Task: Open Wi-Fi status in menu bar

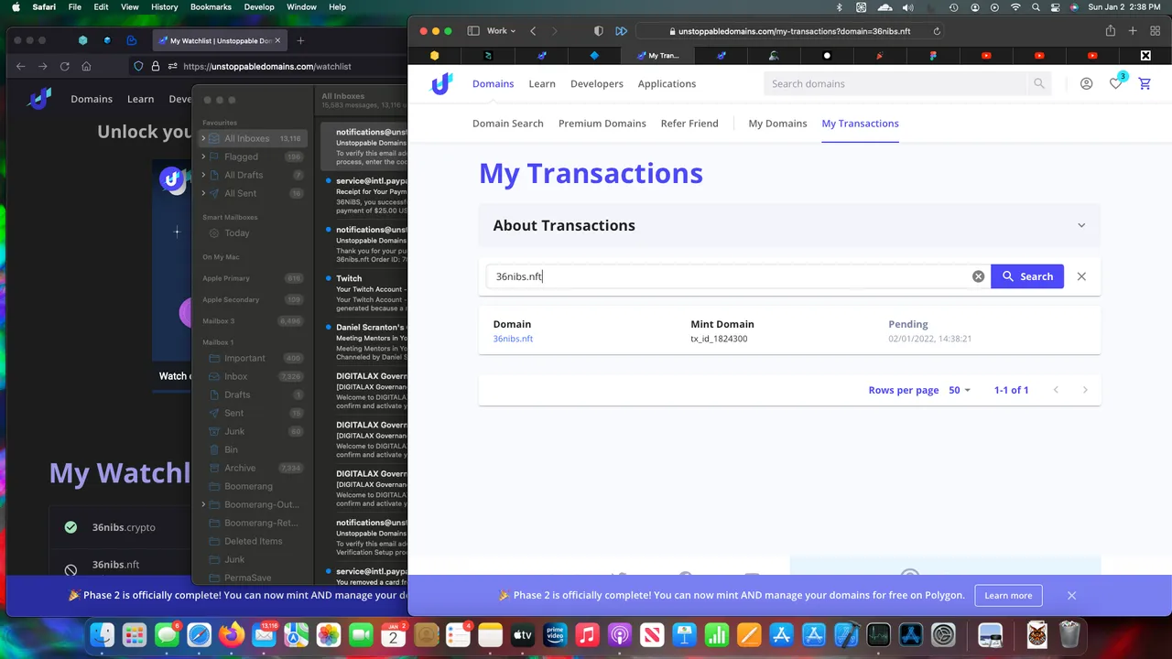Action: pyautogui.click(x=1015, y=7)
